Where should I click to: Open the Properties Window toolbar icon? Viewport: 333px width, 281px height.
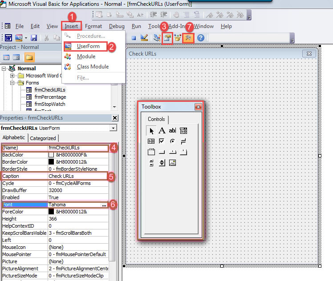[x=167, y=38]
